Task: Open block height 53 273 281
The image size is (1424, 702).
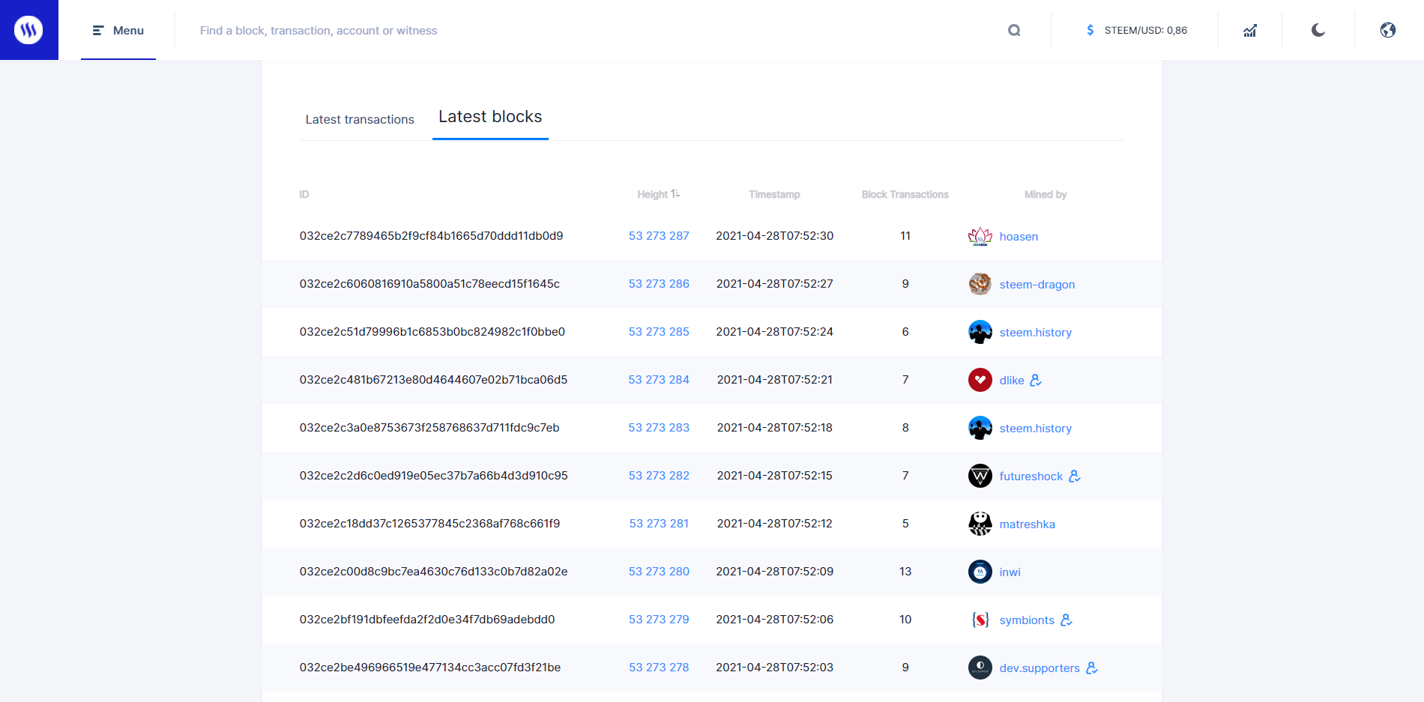Action: click(659, 524)
